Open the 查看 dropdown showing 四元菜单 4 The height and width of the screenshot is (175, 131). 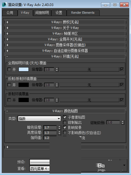(40, 168)
